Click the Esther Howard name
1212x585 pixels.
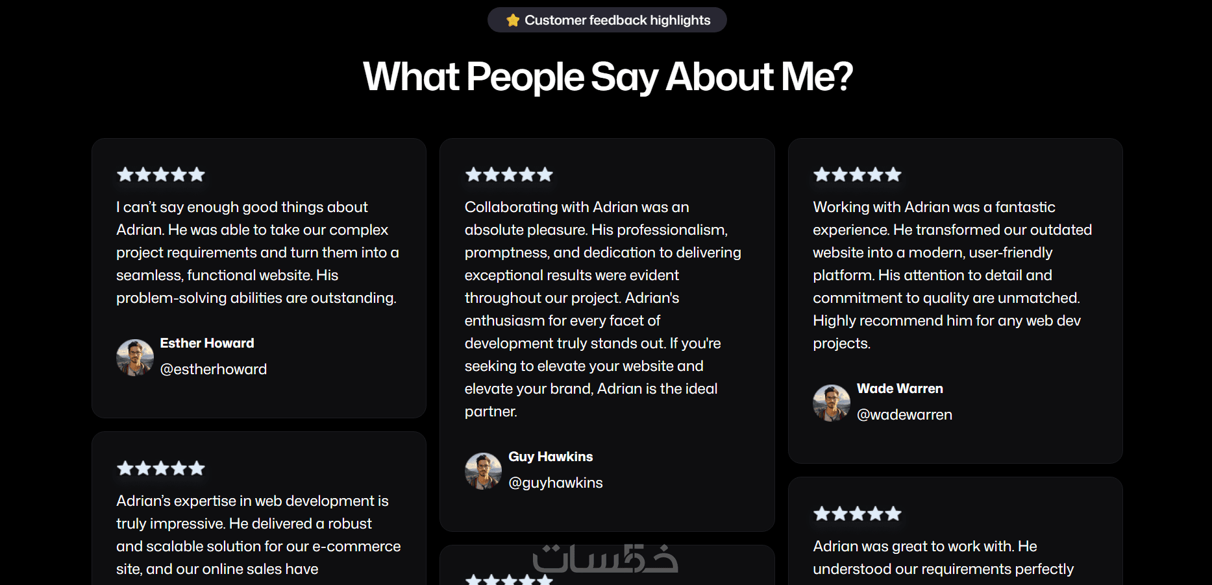coord(207,343)
